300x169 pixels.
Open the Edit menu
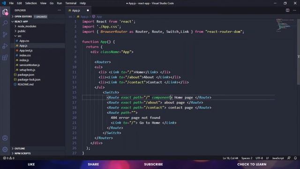[x=19, y=3]
